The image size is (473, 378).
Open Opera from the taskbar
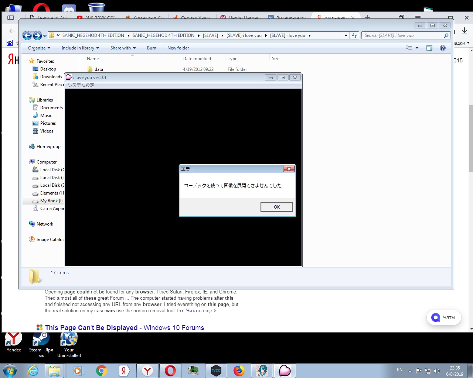[170, 371]
